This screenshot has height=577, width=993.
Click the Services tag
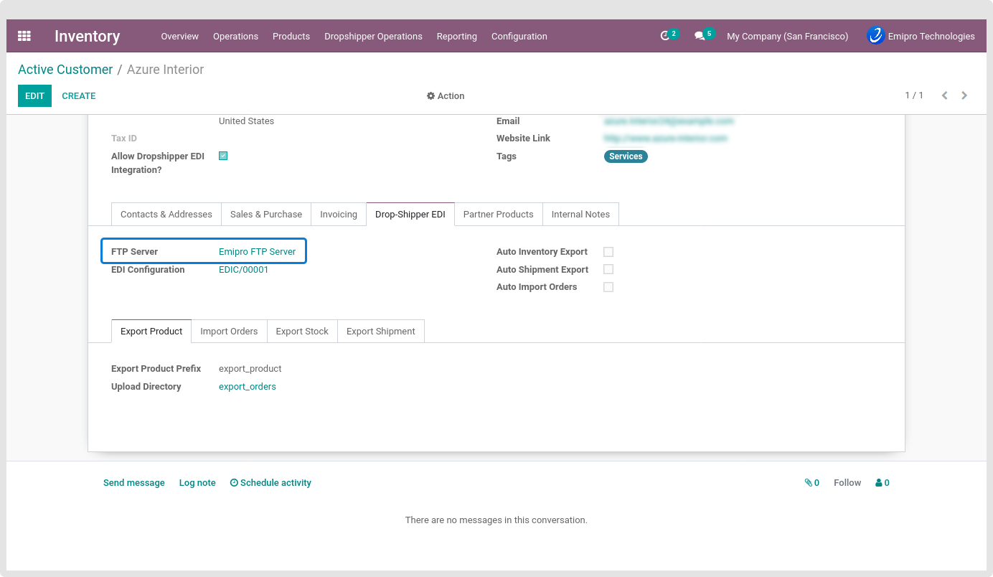pos(626,156)
